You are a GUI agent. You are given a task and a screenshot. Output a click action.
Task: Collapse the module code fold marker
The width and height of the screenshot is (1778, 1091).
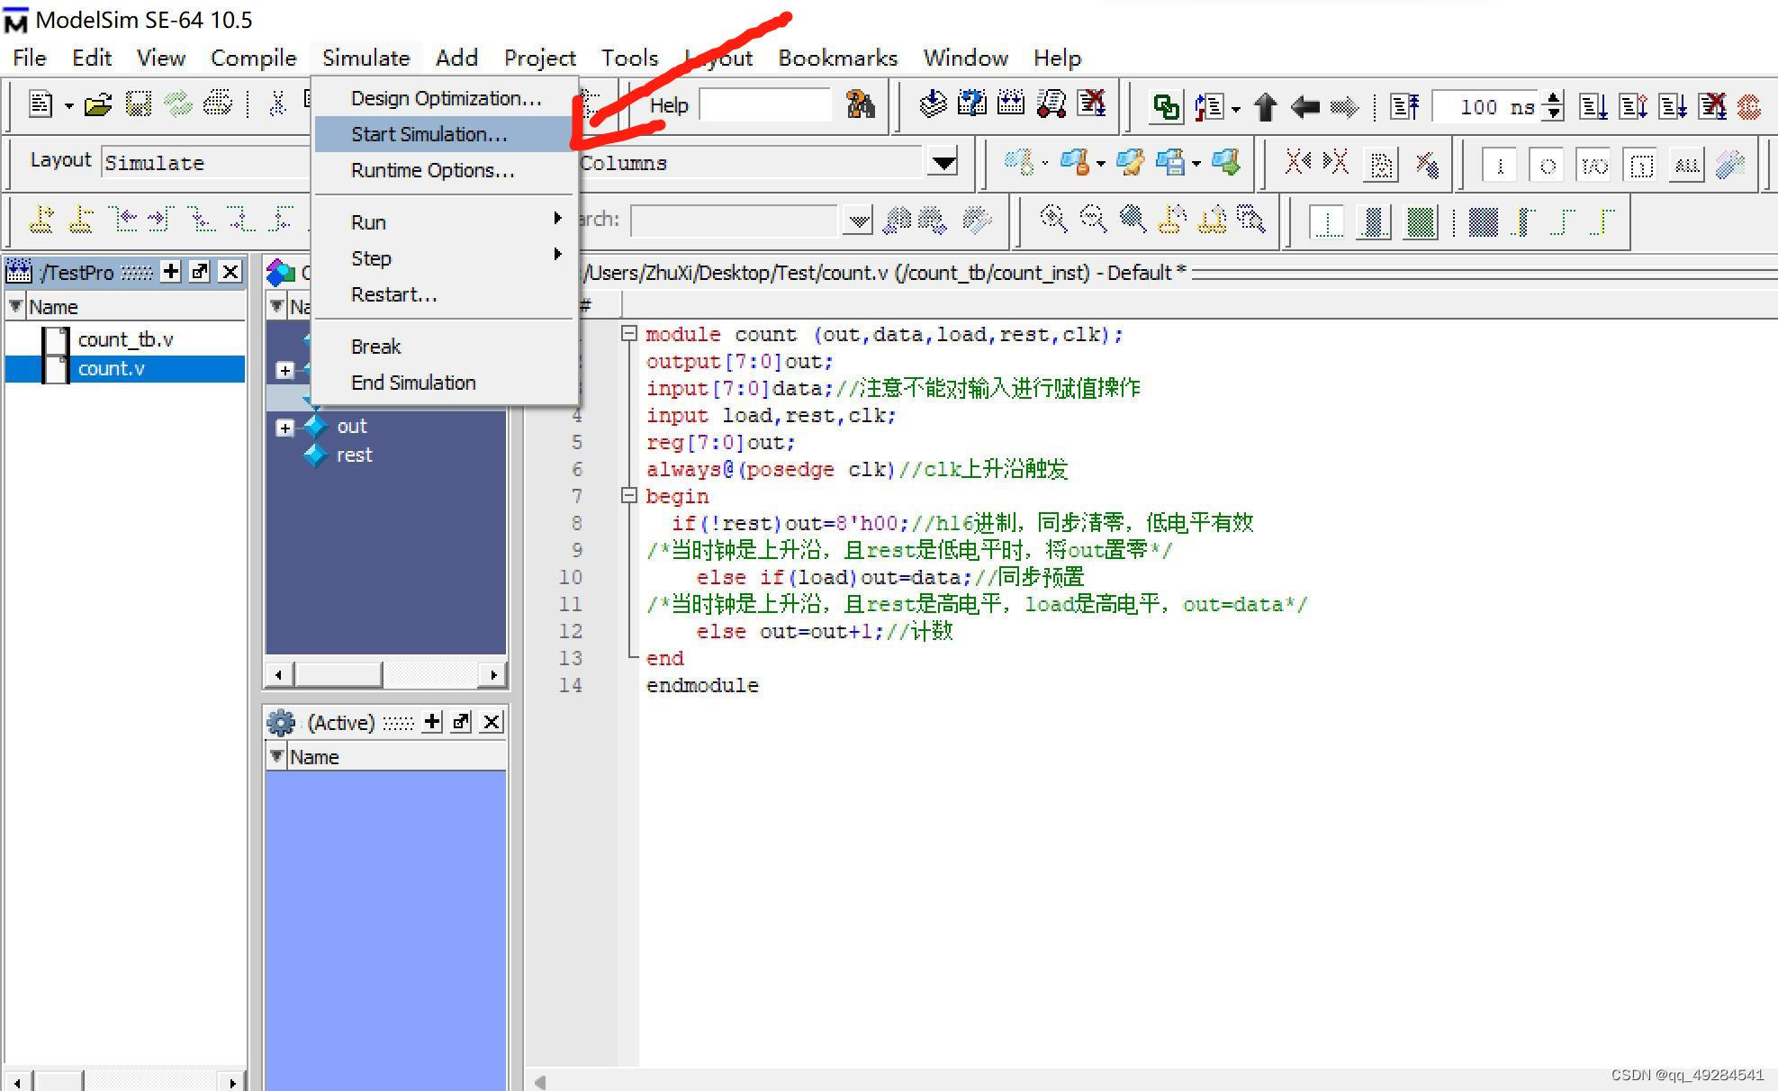point(628,334)
